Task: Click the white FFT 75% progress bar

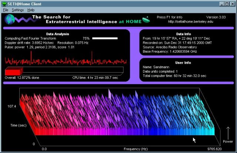Action: tap(105, 39)
